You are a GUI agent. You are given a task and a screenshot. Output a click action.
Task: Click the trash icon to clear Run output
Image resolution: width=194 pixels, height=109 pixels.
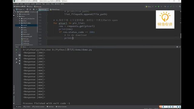click(x=19, y=64)
